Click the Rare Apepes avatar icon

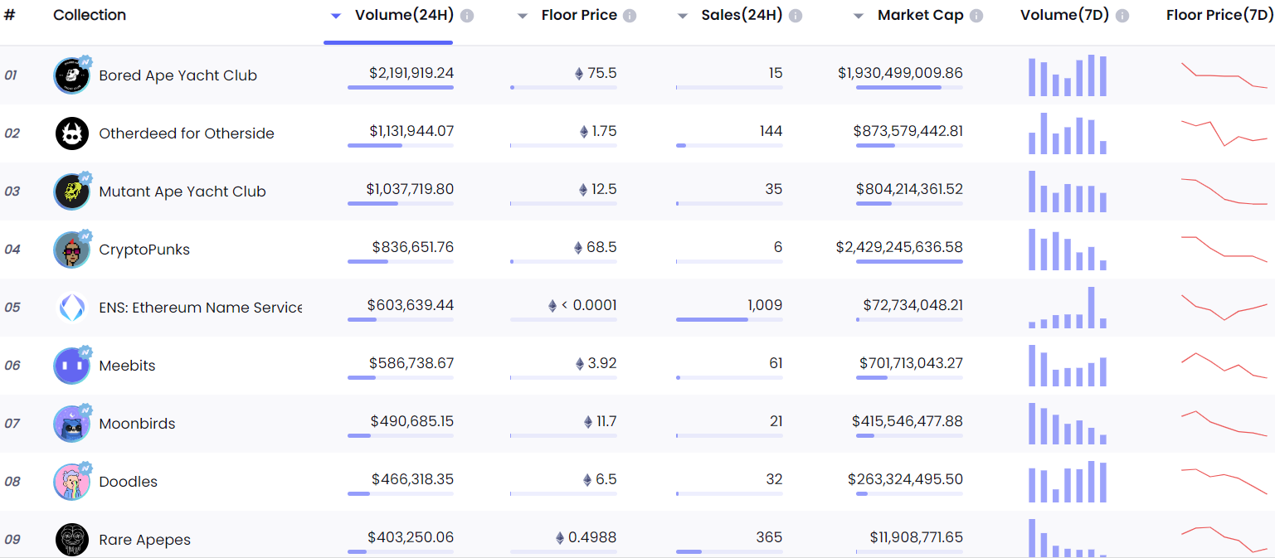72,540
